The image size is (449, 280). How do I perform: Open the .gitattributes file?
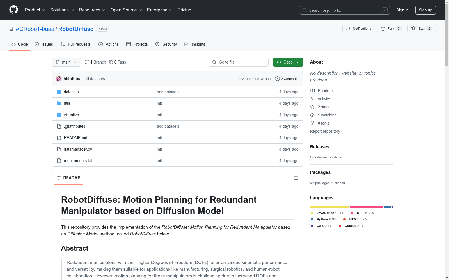point(74,126)
